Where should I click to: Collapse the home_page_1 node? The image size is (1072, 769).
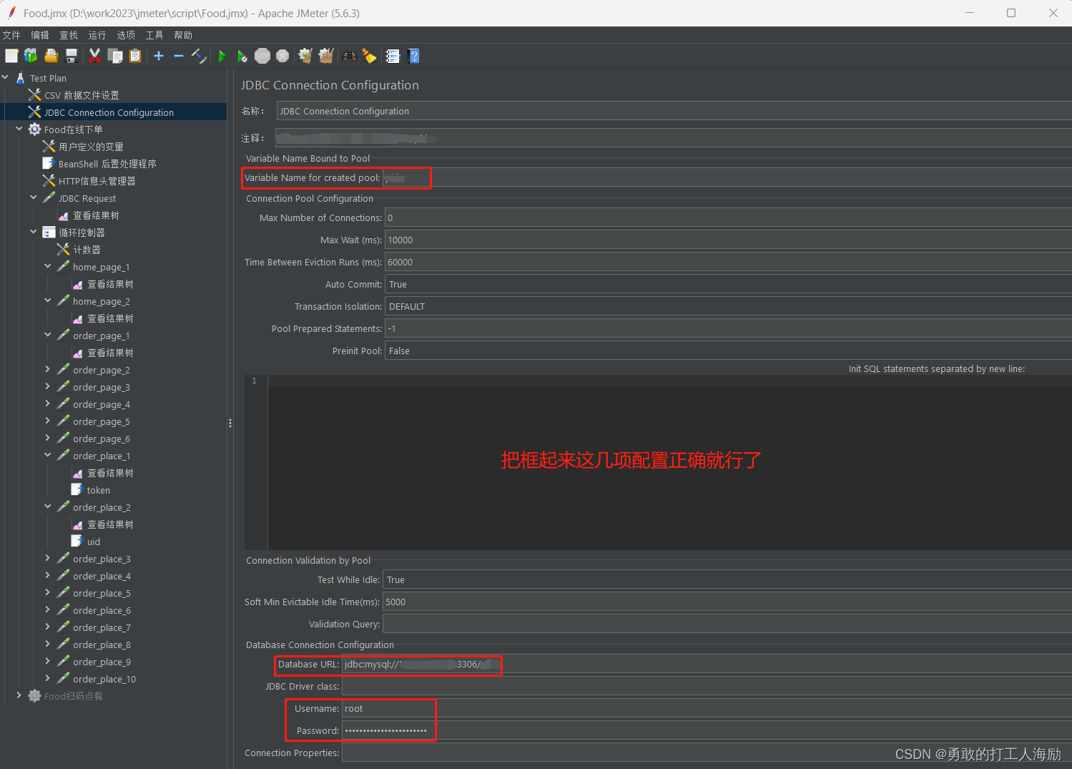pos(48,266)
